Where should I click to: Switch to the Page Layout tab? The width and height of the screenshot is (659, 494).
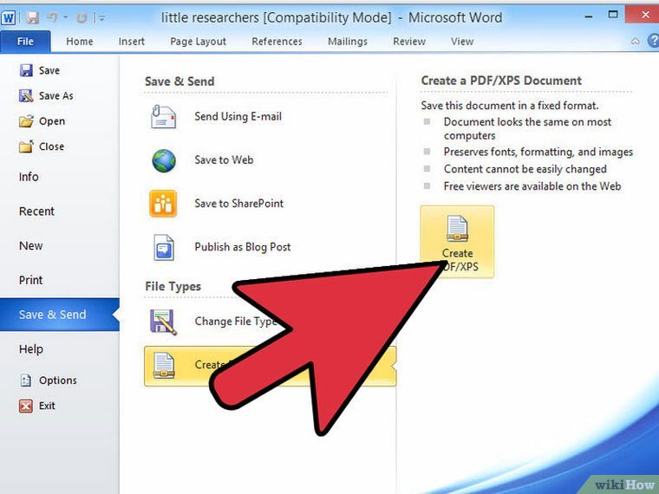tap(198, 41)
